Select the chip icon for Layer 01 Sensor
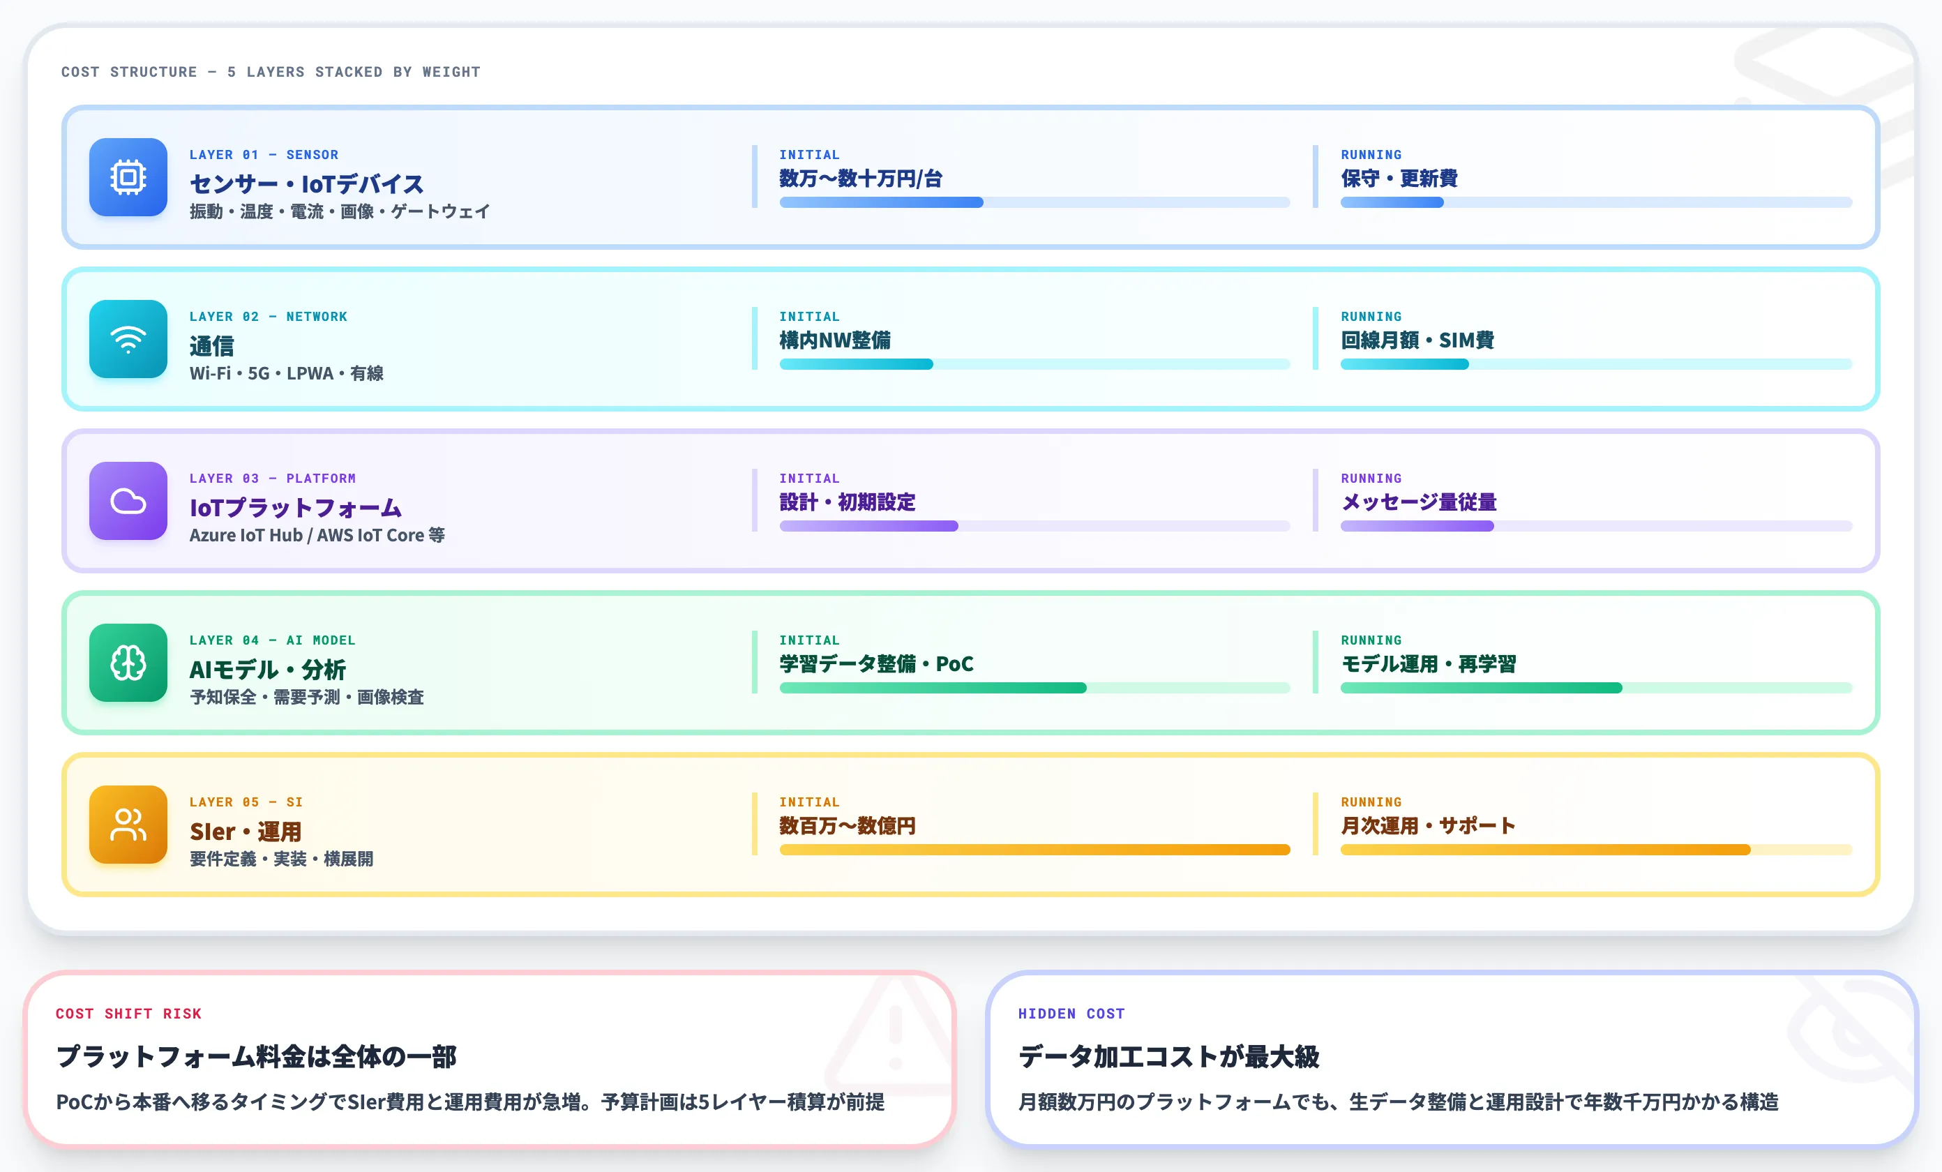Screen dimensions: 1942x1172 coord(127,177)
